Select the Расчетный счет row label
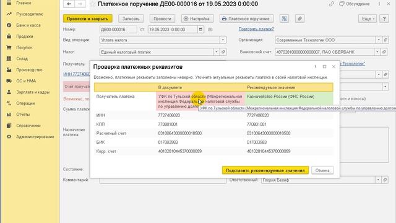This screenshot has height=223, width=396. tap(111, 133)
